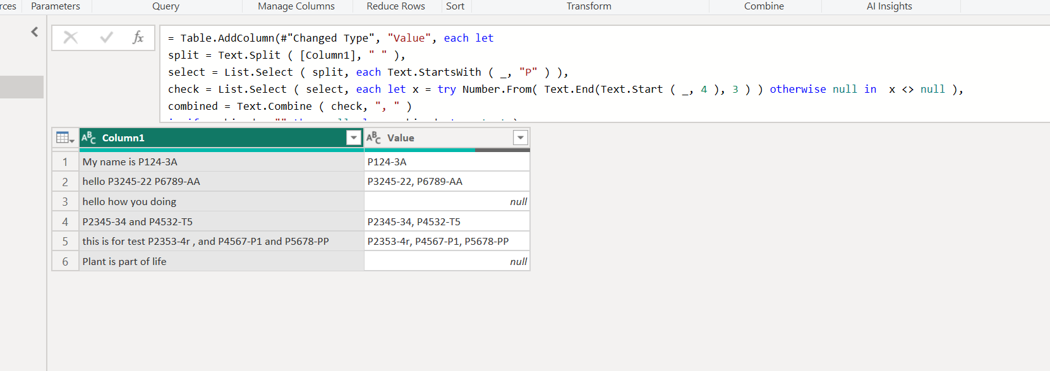The width and height of the screenshot is (1050, 371).
Task: Click the Column1 ABC data type icon
Action: click(x=89, y=138)
